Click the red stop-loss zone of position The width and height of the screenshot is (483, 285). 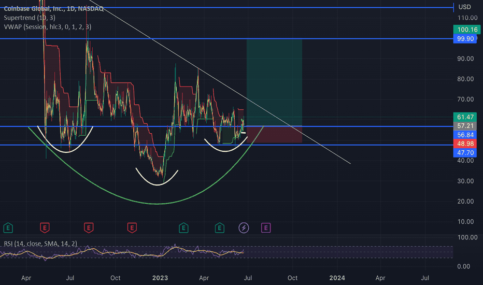274,134
